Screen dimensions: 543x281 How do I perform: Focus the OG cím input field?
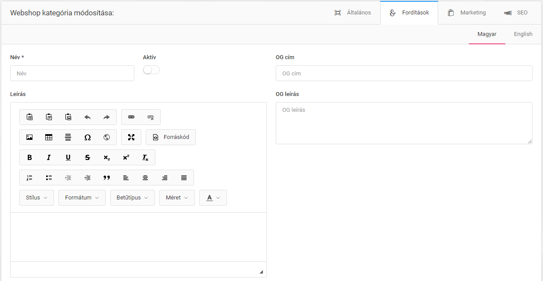[x=404, y=73]
